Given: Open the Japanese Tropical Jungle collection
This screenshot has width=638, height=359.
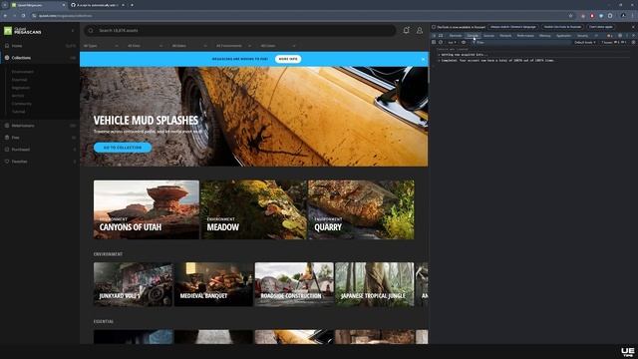Looking at the screenshot, I should click(x=375, y=284).
